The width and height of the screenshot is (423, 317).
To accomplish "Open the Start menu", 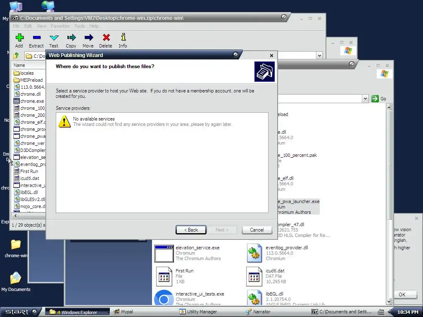I will click(x=17, y=312).
